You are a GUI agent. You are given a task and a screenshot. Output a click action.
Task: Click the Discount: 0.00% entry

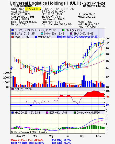pyautogui.click(x=21, y=14)
